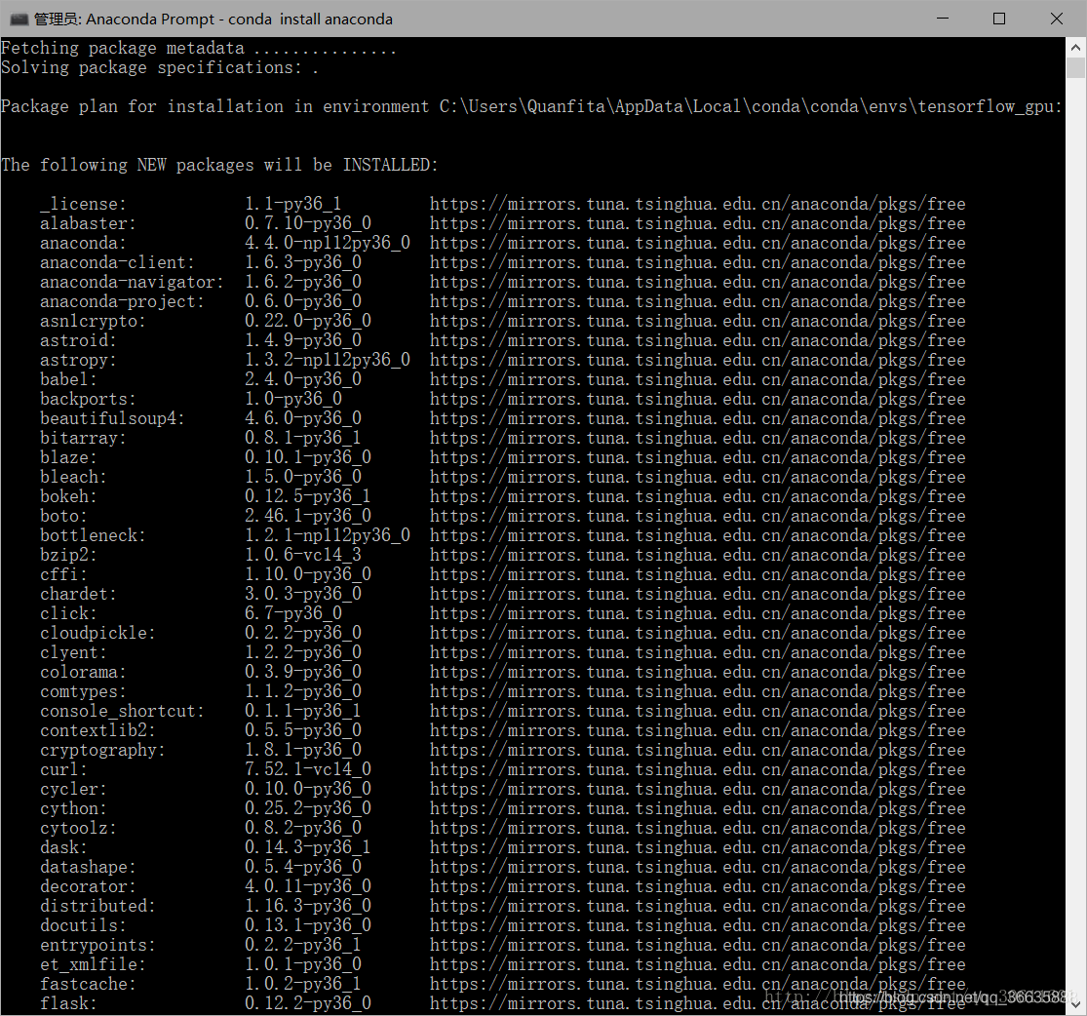
Task: Click the 'astroid:' package name
Action: [78, 340]
